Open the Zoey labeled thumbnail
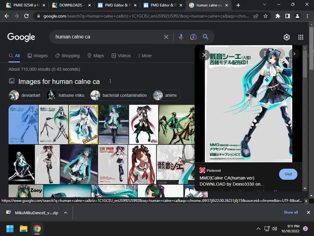 [x=26, y=191]
